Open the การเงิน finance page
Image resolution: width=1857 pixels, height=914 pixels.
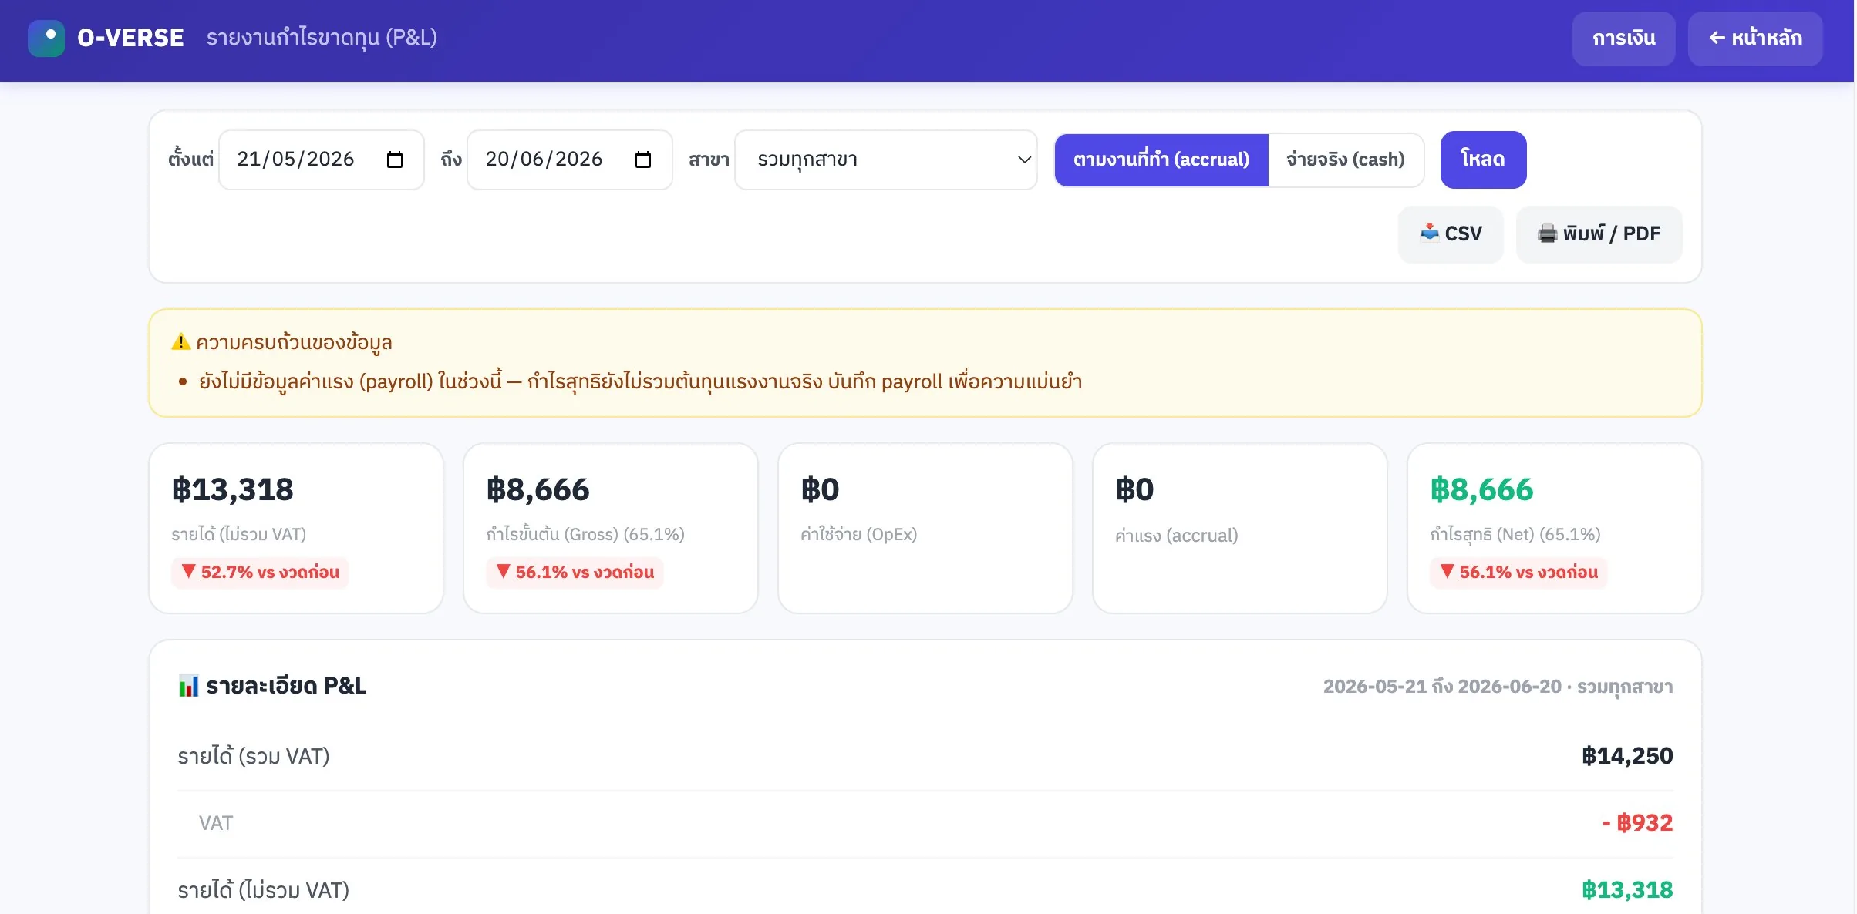tap(1623, 38)
